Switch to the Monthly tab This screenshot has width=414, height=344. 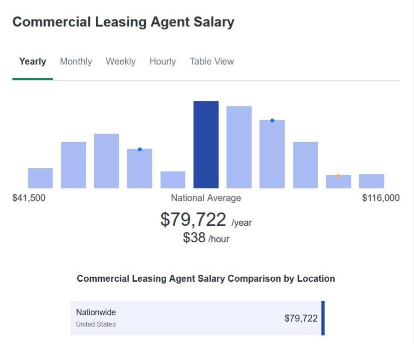76,61
